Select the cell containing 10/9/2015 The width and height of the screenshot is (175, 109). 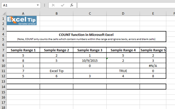coord(90,61)
